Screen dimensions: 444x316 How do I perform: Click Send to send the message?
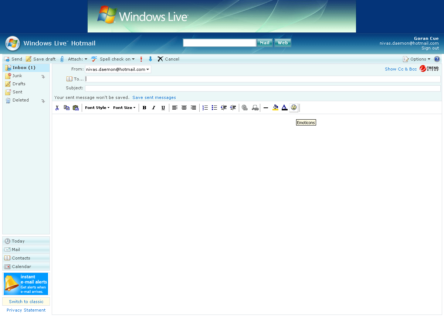pos(13,59)
